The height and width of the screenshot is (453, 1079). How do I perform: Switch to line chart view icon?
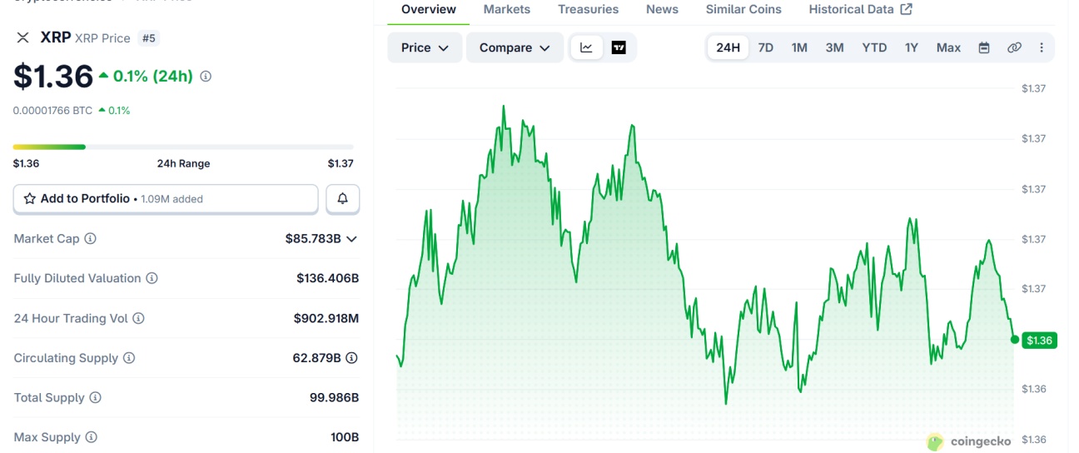(x=586, y=47)
